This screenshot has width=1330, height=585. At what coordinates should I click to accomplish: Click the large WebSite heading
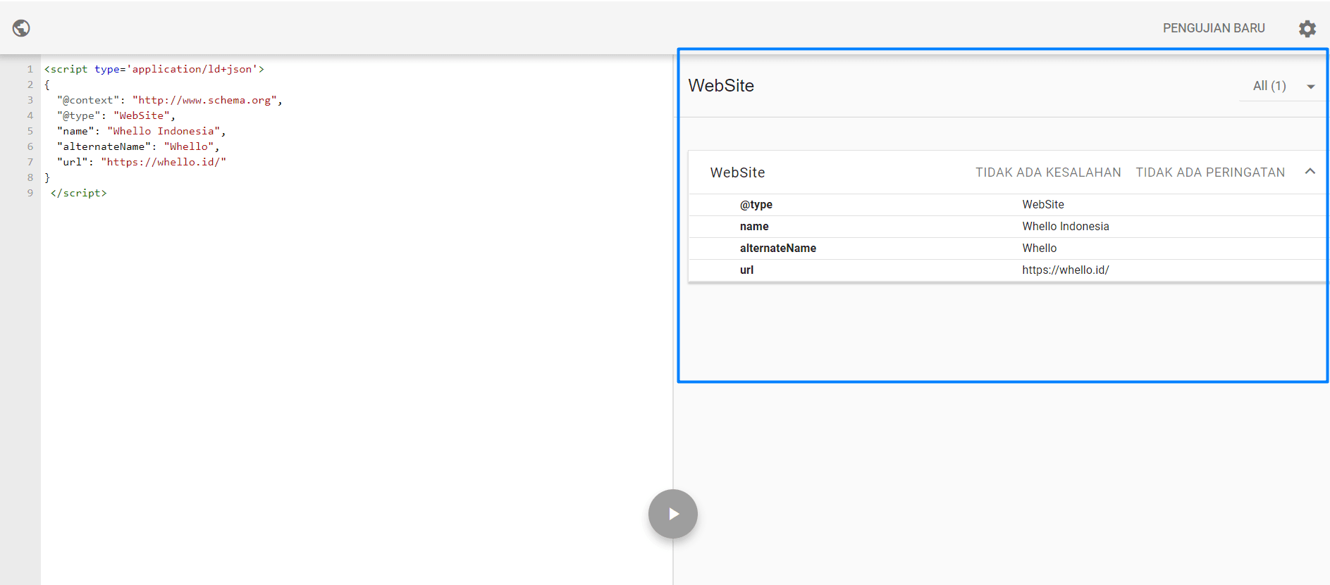click(720, 86)
